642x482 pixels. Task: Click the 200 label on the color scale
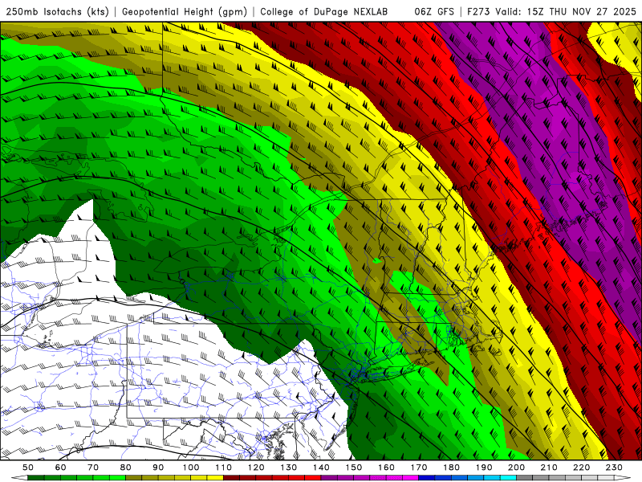(516, 468)
